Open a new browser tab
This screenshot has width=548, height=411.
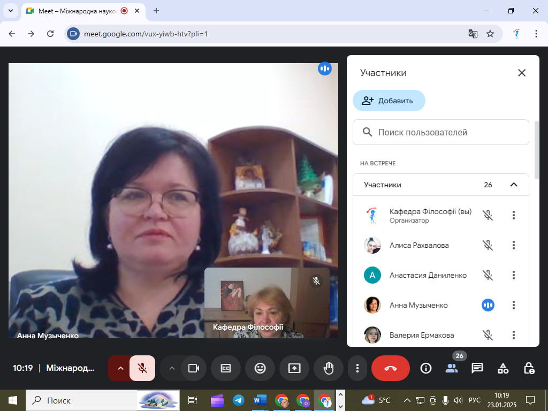click(156, 11)
